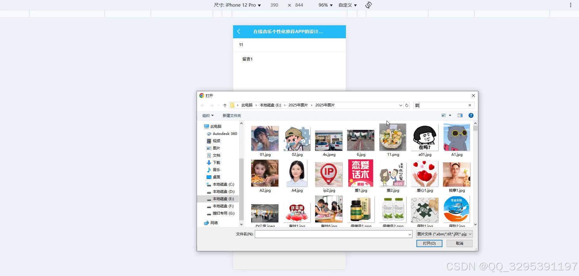Open the 组织 dropdown menu
Screen dimensions: 579x276
click(x=207, y=115)
